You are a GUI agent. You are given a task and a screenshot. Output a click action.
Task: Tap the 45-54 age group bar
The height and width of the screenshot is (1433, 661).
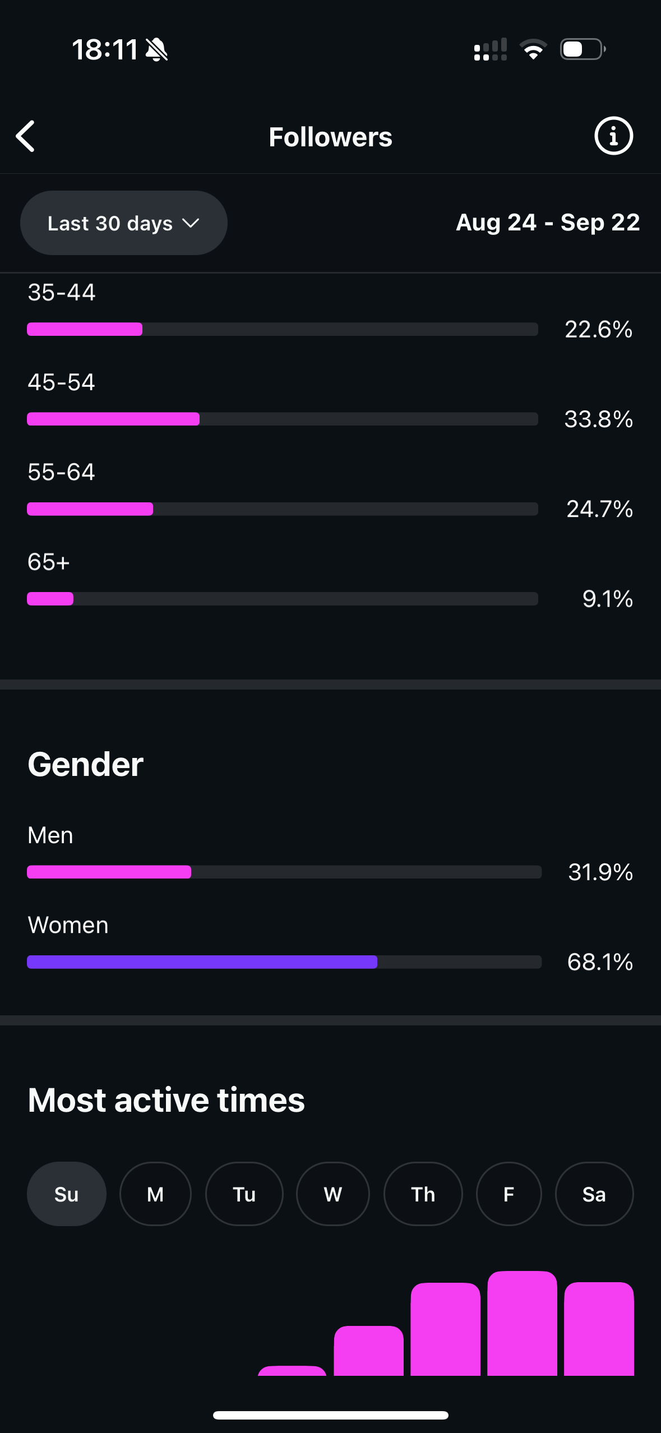point(282,419)
